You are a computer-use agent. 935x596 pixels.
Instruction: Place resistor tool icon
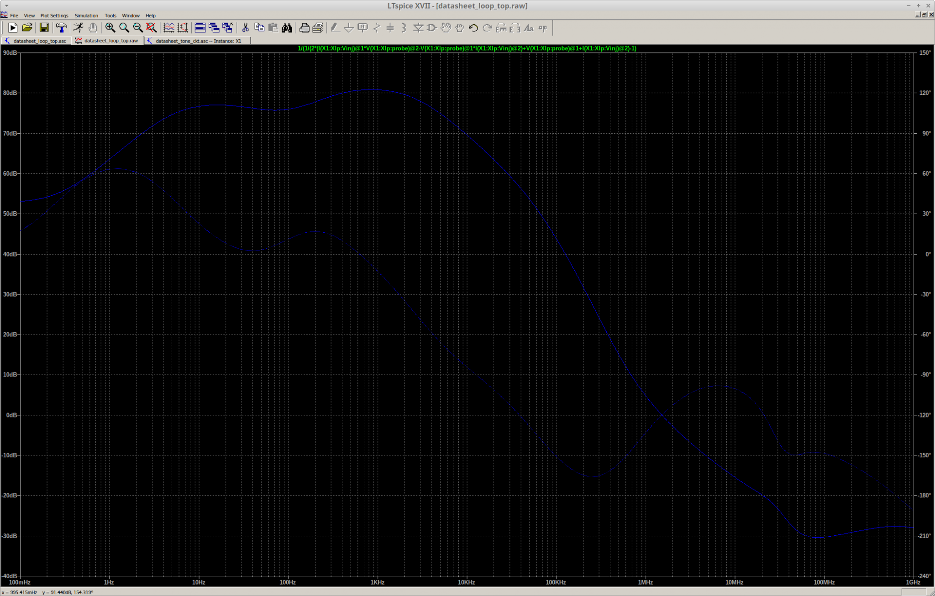377,28
